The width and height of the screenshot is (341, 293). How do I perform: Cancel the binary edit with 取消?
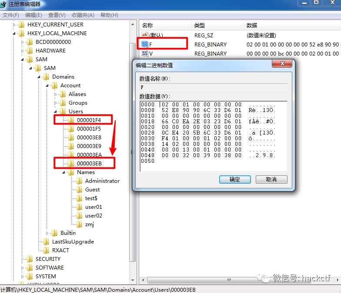tap(271, 180)
